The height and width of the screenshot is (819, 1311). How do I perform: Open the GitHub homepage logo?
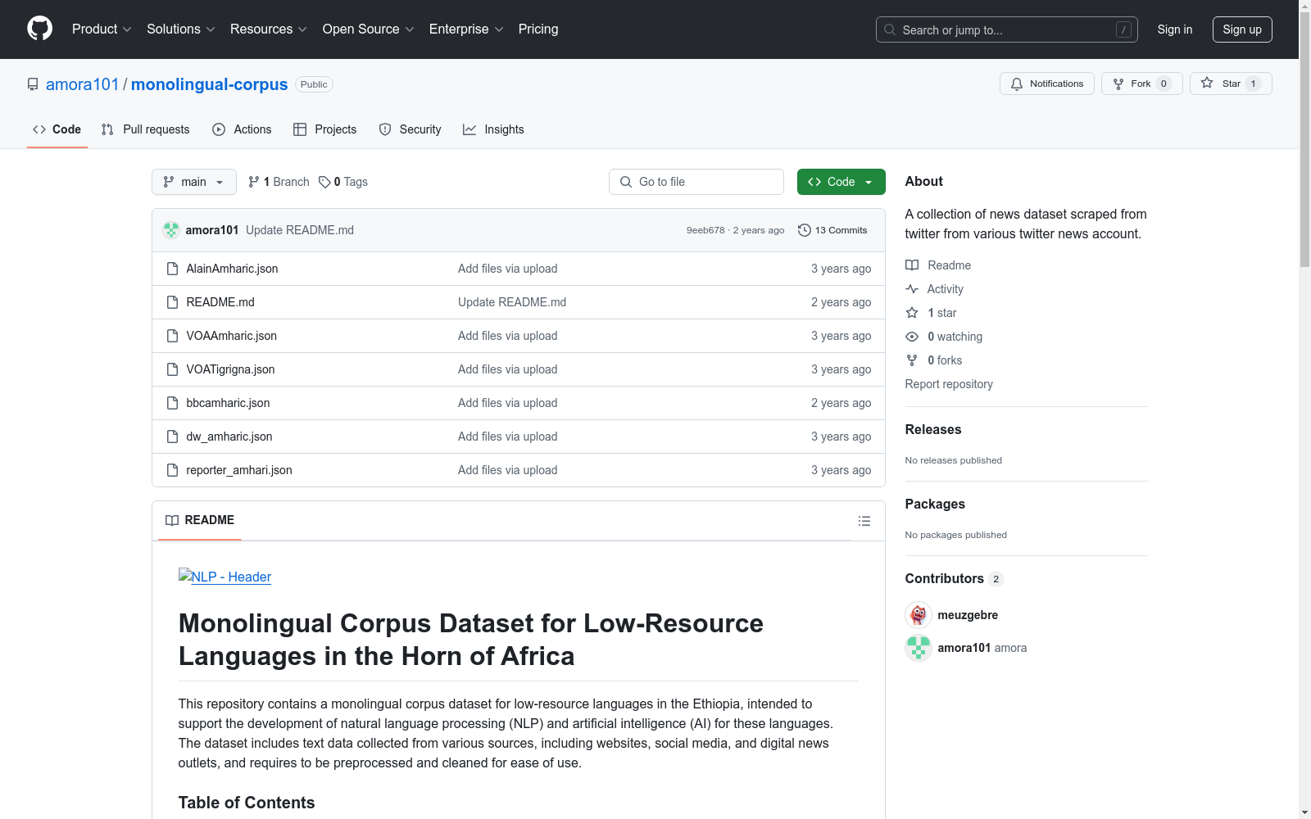39,29
